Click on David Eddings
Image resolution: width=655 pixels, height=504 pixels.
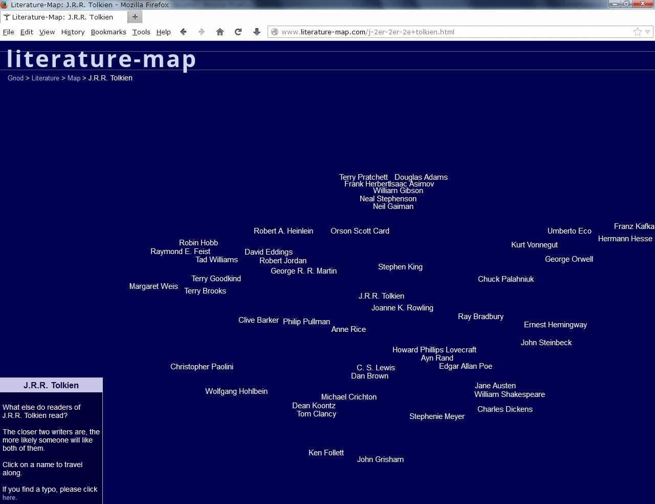point(269,252)
